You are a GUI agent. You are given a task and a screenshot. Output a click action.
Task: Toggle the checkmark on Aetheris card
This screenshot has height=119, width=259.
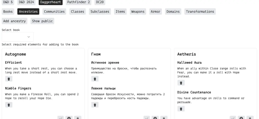coord(233,118)
